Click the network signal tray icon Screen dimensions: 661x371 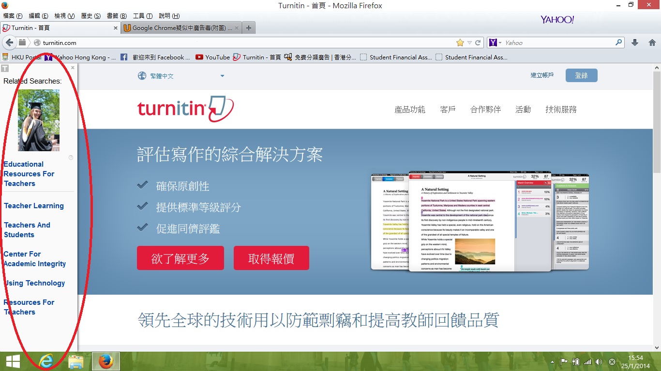587,362
